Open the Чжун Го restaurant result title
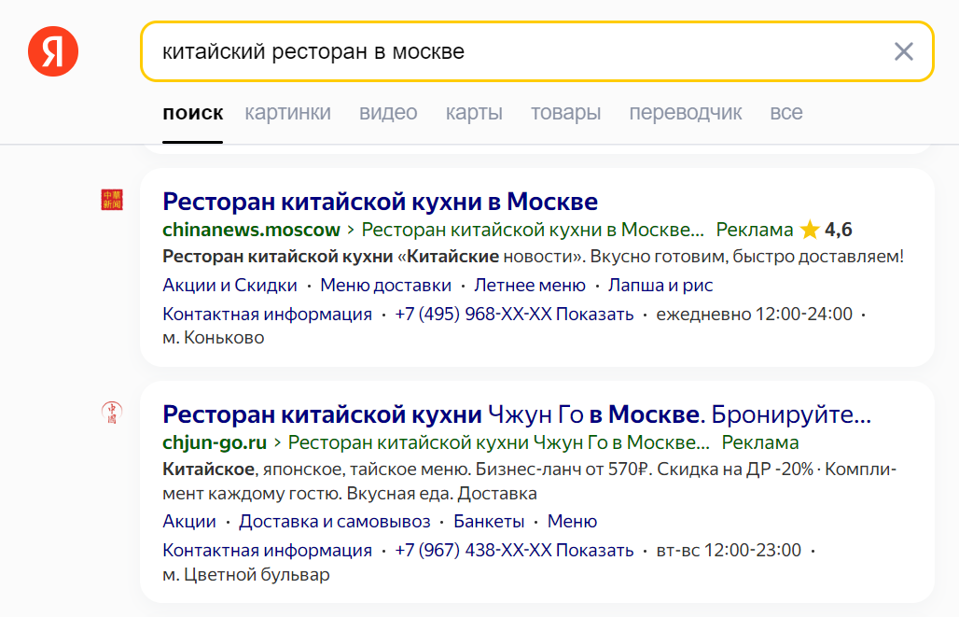 pos(516,414)
